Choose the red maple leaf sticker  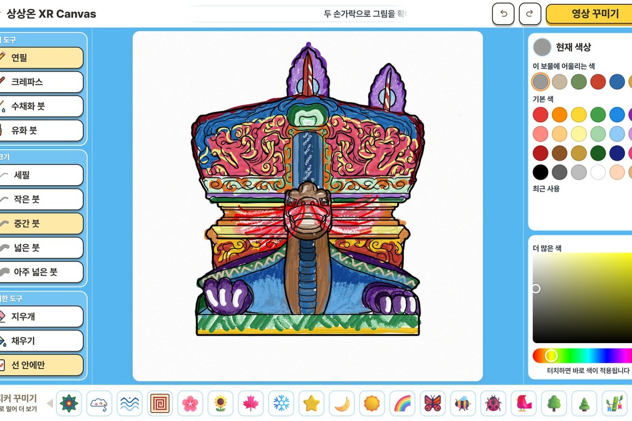[x=251, y=404]
